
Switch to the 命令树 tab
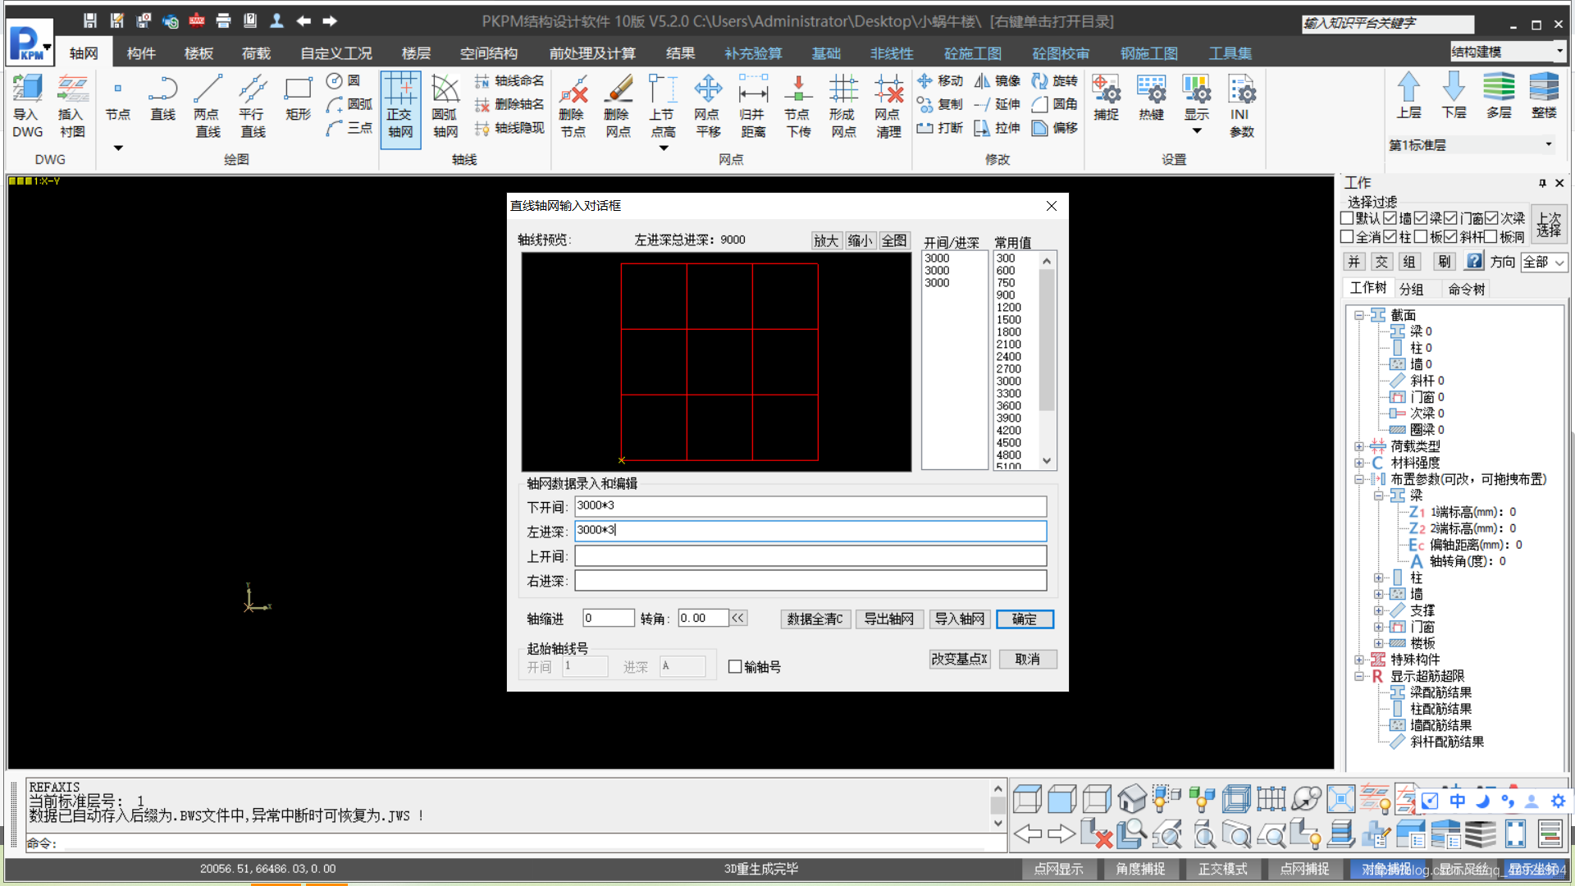[x=1466, y=289]
